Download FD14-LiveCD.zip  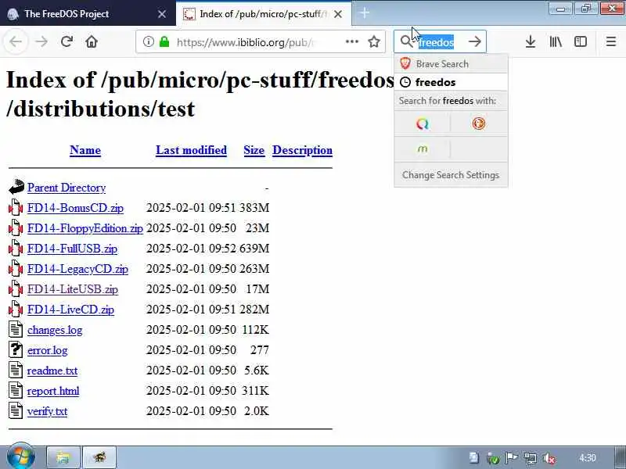[70, 310]
